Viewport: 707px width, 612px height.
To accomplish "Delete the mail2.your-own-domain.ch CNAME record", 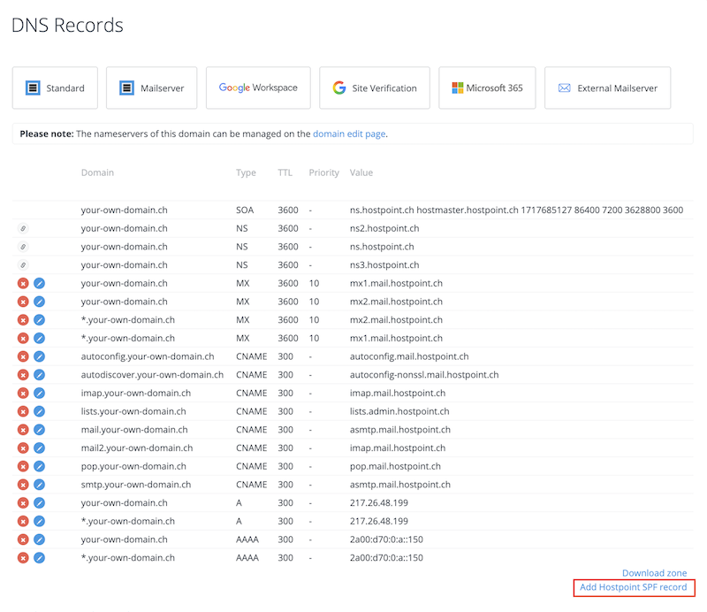I will click(23, 448).
